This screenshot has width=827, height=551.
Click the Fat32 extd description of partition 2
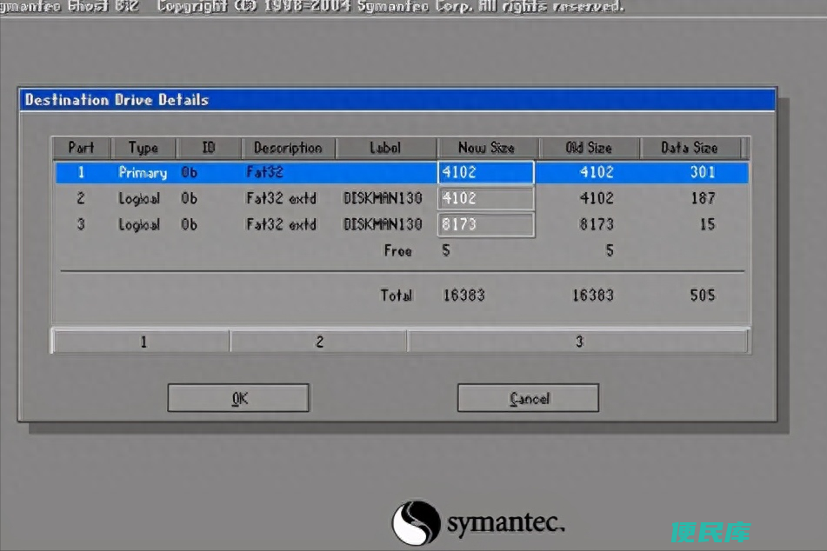[x=281, y=198]
